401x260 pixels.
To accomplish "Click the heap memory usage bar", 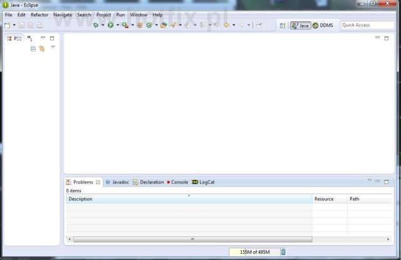I will coord(254,252).
